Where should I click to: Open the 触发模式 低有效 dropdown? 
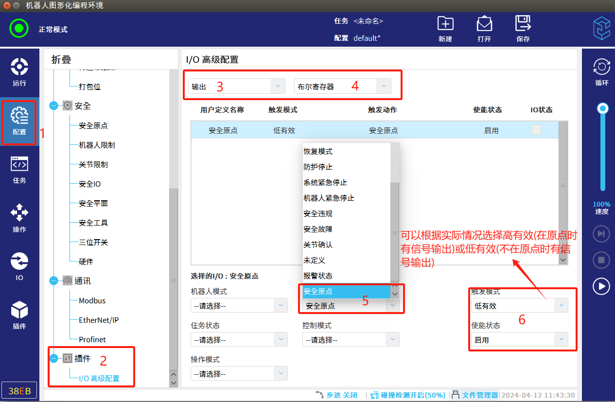pos(519,305)
